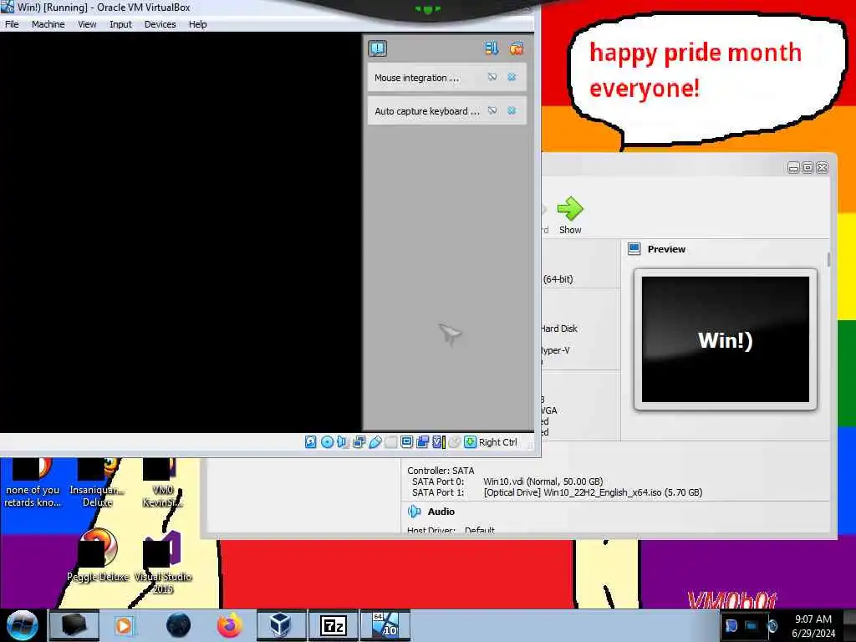
Task: Click the Win10_22H2_English_x64.iso optical drive entry
Action: click(x=593, y=492)
